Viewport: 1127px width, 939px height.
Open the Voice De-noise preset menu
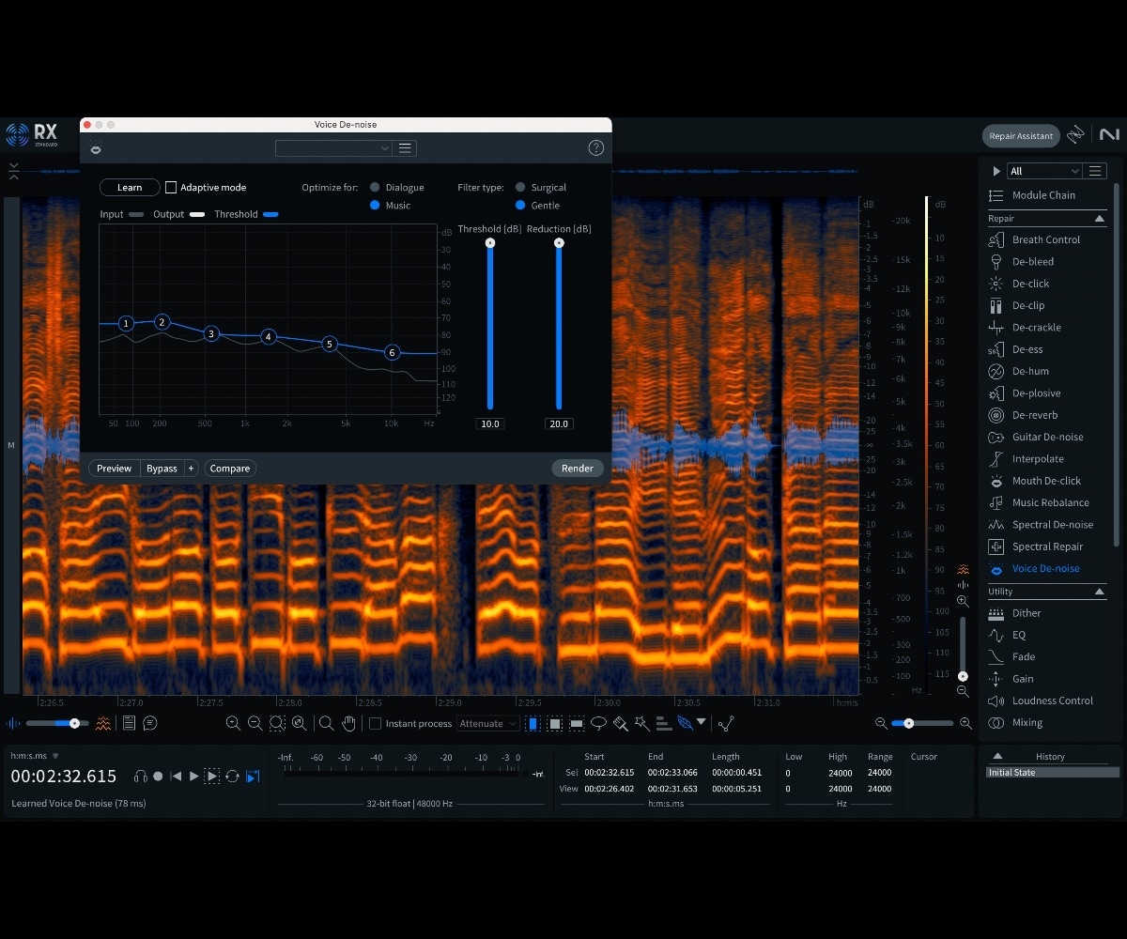coord(405,148)
